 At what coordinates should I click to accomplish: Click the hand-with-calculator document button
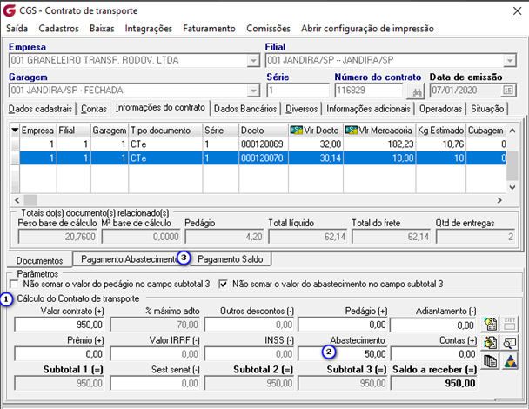pos(490,324)
